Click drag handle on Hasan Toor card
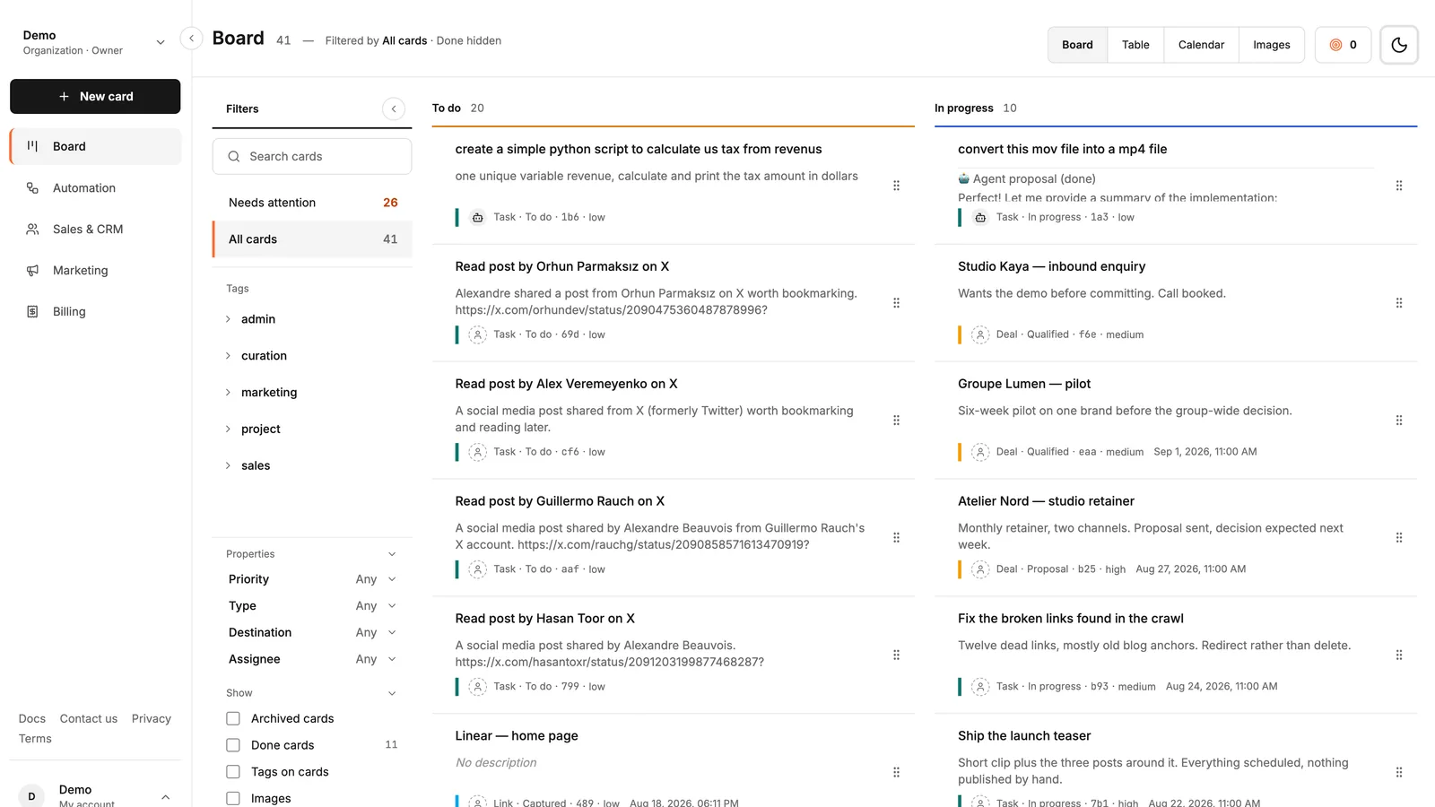Image resolution: width=1435 pixels, height=807 pixels. pyautogui.click(x=896, y=655)
